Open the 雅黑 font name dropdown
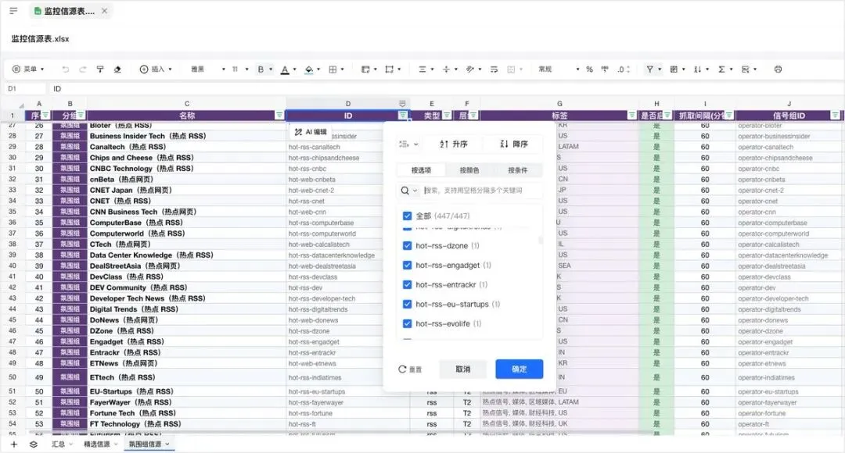Image resolution: width=845 pixels, height=453 pixels. 207,70
